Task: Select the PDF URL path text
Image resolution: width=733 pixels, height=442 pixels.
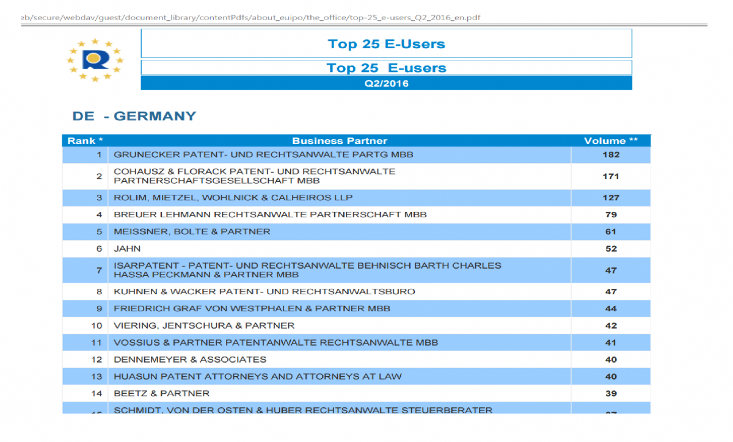Action: click(250, 17)
